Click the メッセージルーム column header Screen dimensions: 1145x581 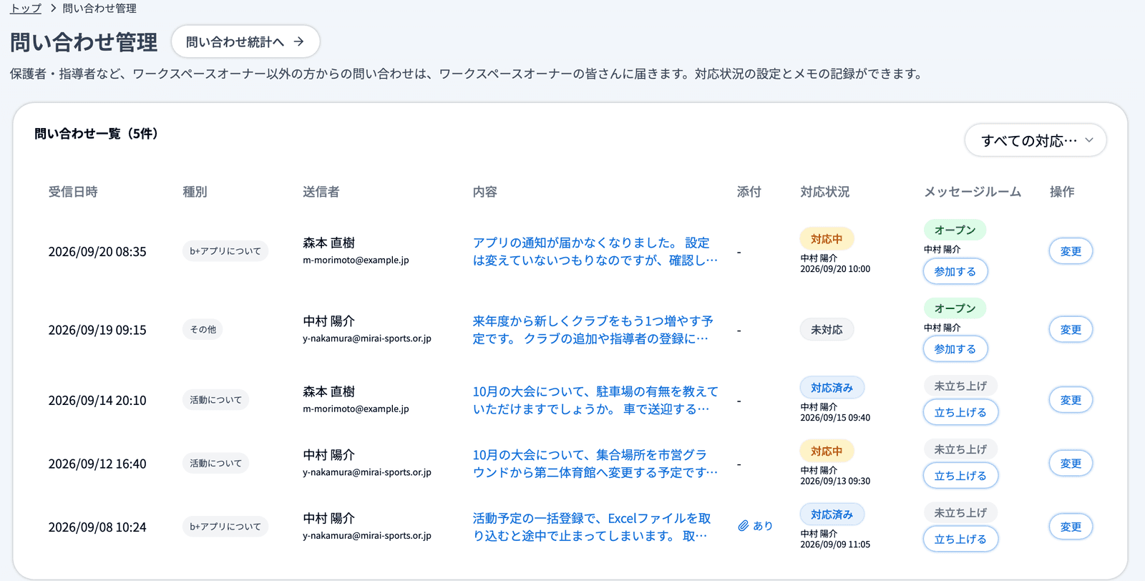point(973,192)
